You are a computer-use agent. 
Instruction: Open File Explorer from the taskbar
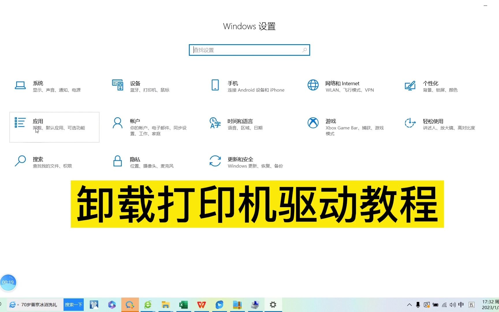click(165, 305)
